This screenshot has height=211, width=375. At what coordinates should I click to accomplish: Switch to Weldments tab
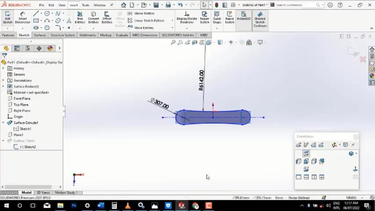pos(87,35)
